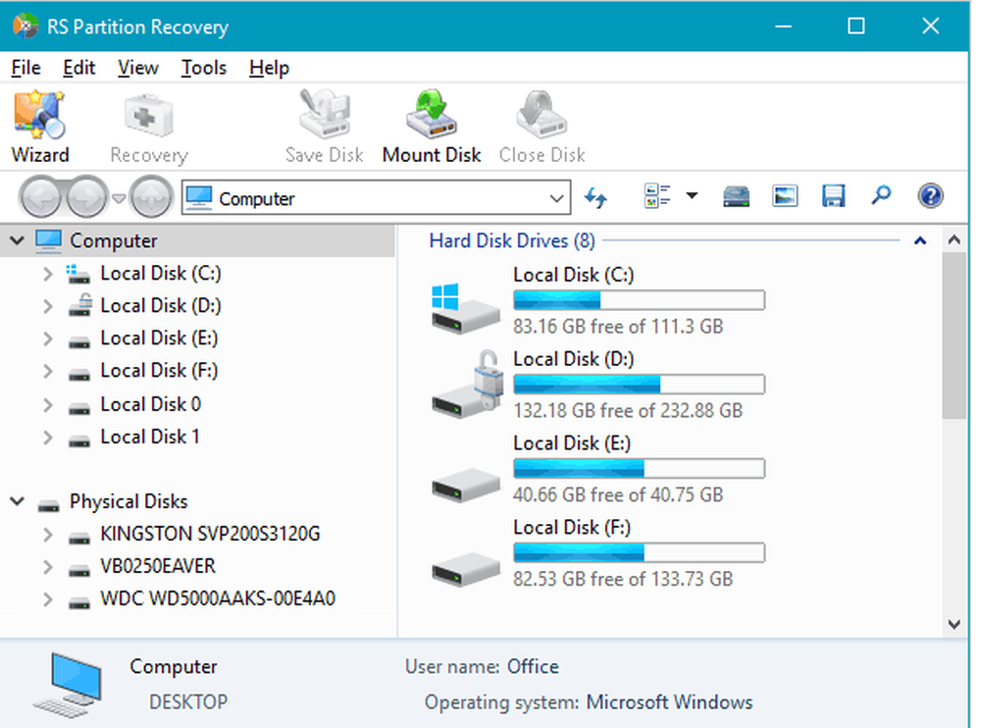
Task: Click the Local Disk (C:) usage bar
Action: point(639,300)
